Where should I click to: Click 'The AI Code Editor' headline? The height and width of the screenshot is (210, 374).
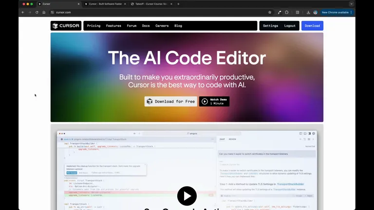point(187,58)
